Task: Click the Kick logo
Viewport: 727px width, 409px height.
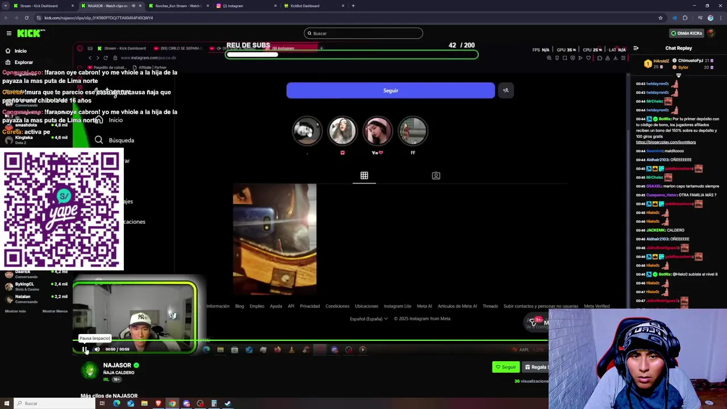Action: (31, 34)
